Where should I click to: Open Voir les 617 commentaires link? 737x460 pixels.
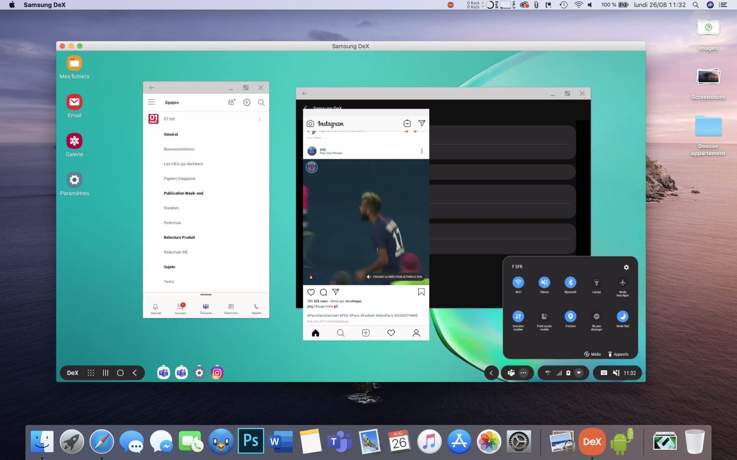point(328,322)
